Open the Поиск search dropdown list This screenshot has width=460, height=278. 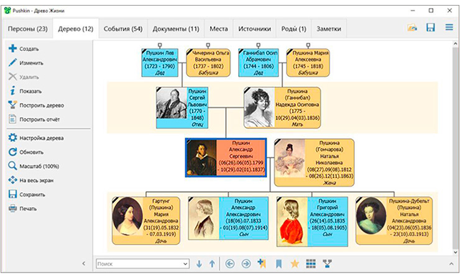tap(184, 264)
